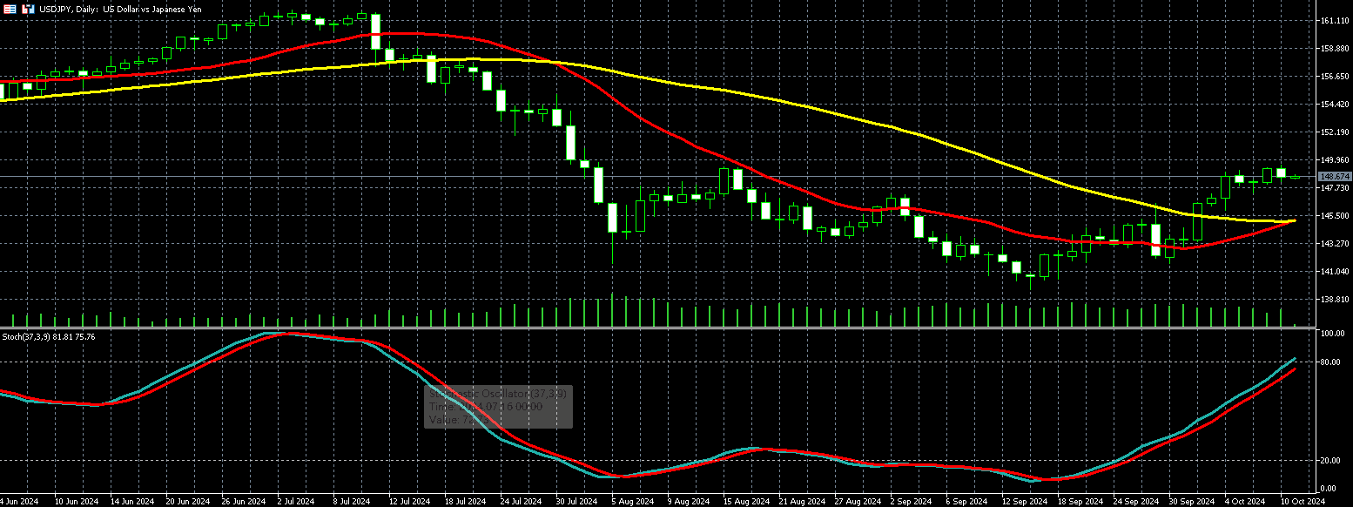Viewport: 1353px width, 507px height.
Task: Click the 2 Sep 2024 date label
Action: click(x=911, y=502)
